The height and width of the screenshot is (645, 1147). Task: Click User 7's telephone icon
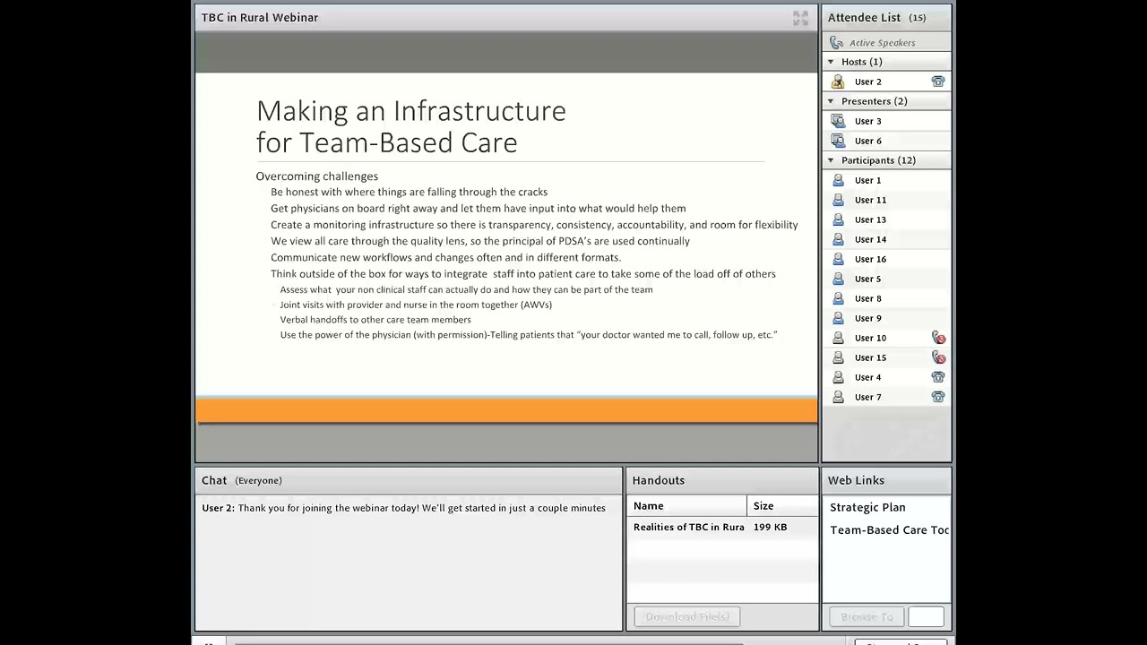[x=938, y=397]
